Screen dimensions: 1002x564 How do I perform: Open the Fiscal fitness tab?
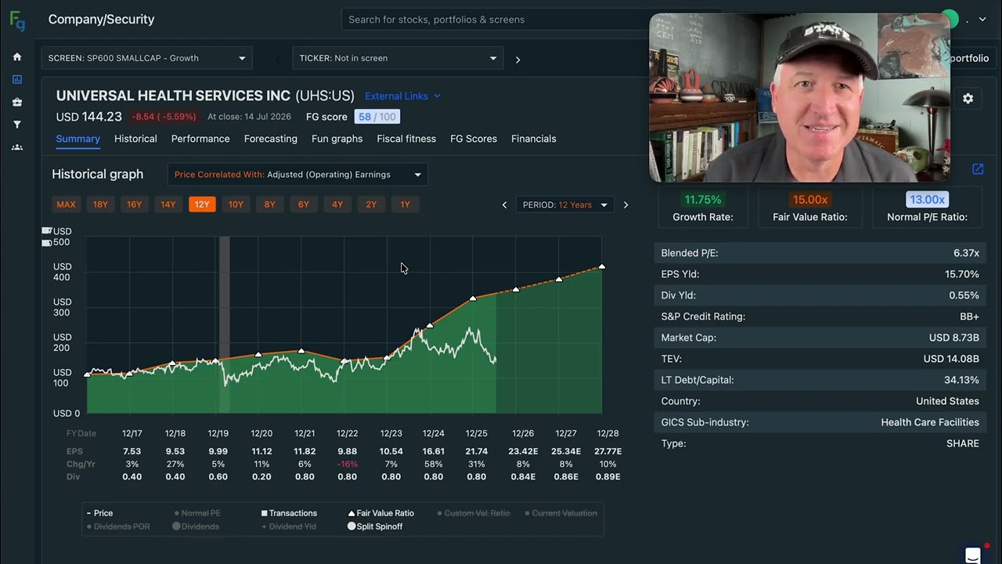406,139
